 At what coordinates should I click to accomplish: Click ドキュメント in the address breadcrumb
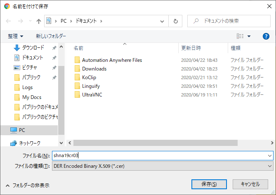(86, 21)
